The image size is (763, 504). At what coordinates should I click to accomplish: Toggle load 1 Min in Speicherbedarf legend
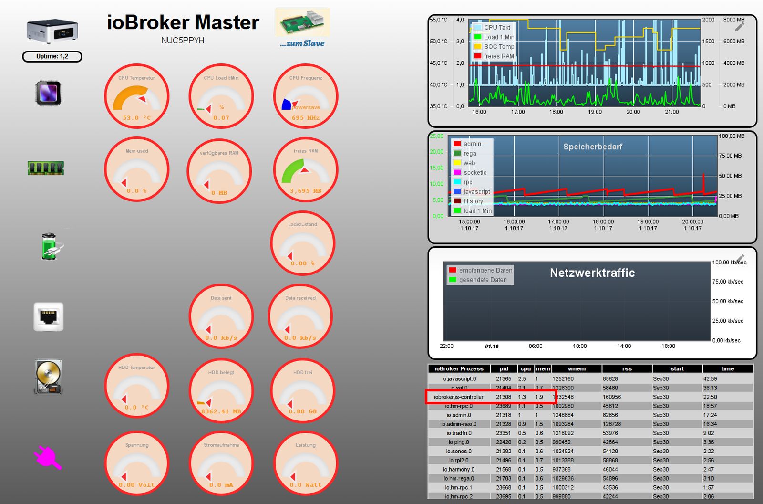pyautogui.click(x=473, y=210)
